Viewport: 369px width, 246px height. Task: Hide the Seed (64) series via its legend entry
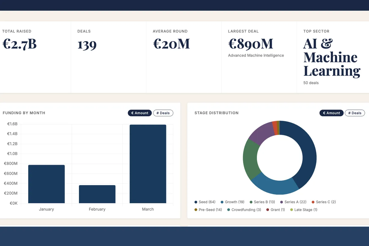pyautogui.click(x=205, y=202)
